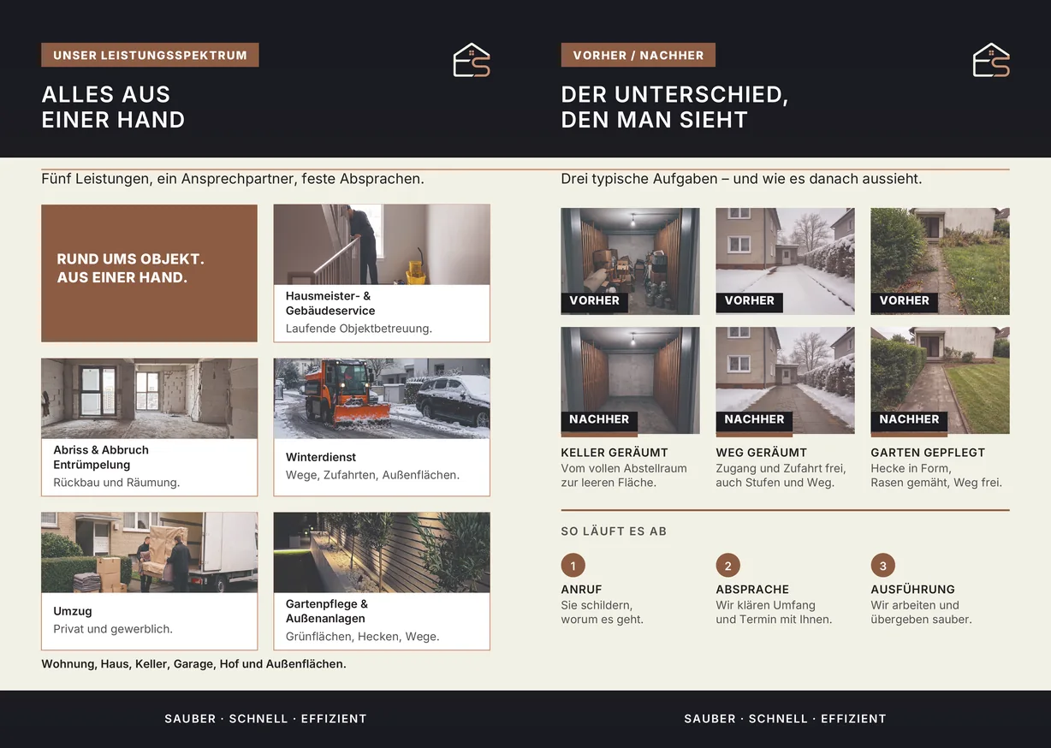Click 'Gartenpflege & Außenanlagen' title

pyautogui.click(x=327, y=611)
